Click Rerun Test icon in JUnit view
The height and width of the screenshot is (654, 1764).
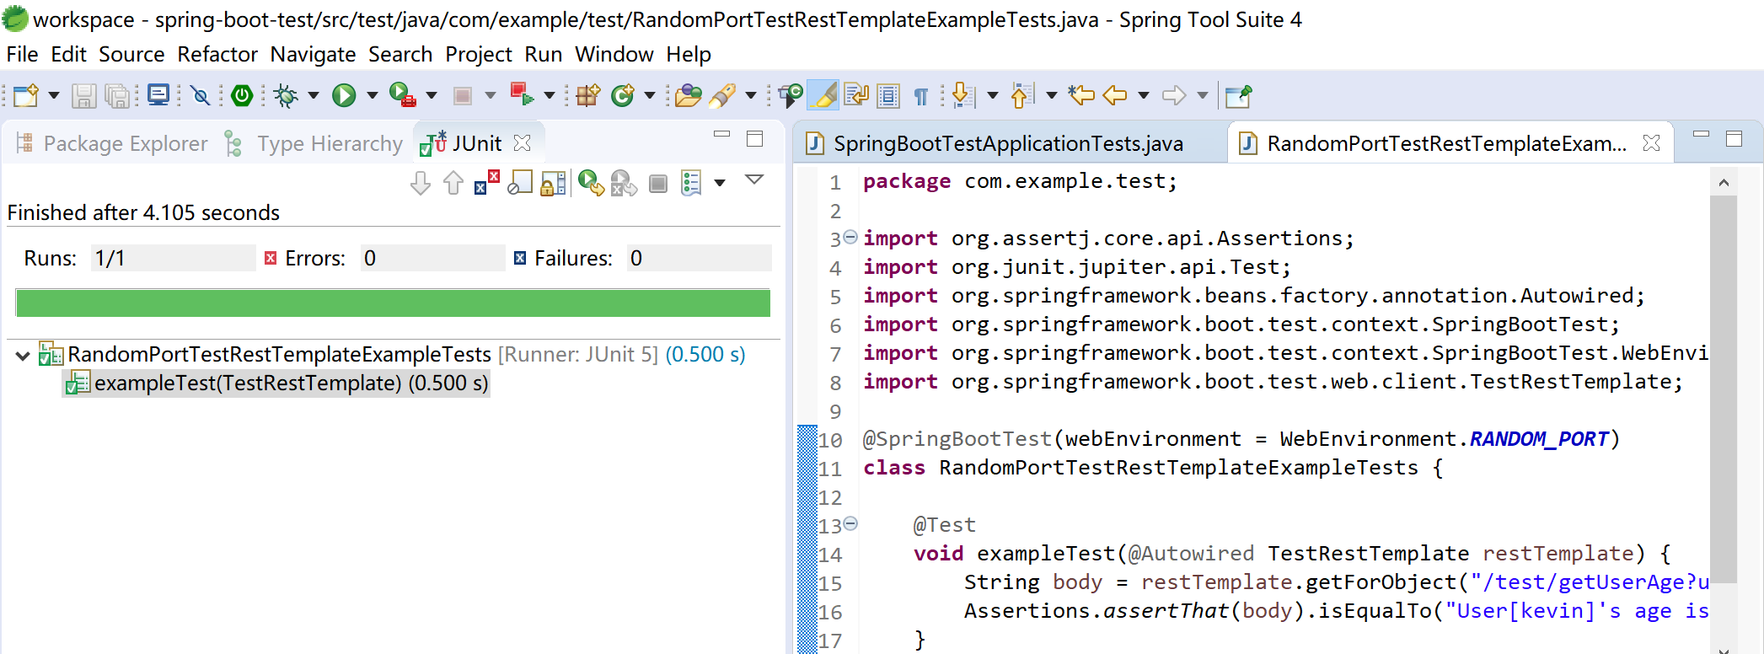(590, 183)
